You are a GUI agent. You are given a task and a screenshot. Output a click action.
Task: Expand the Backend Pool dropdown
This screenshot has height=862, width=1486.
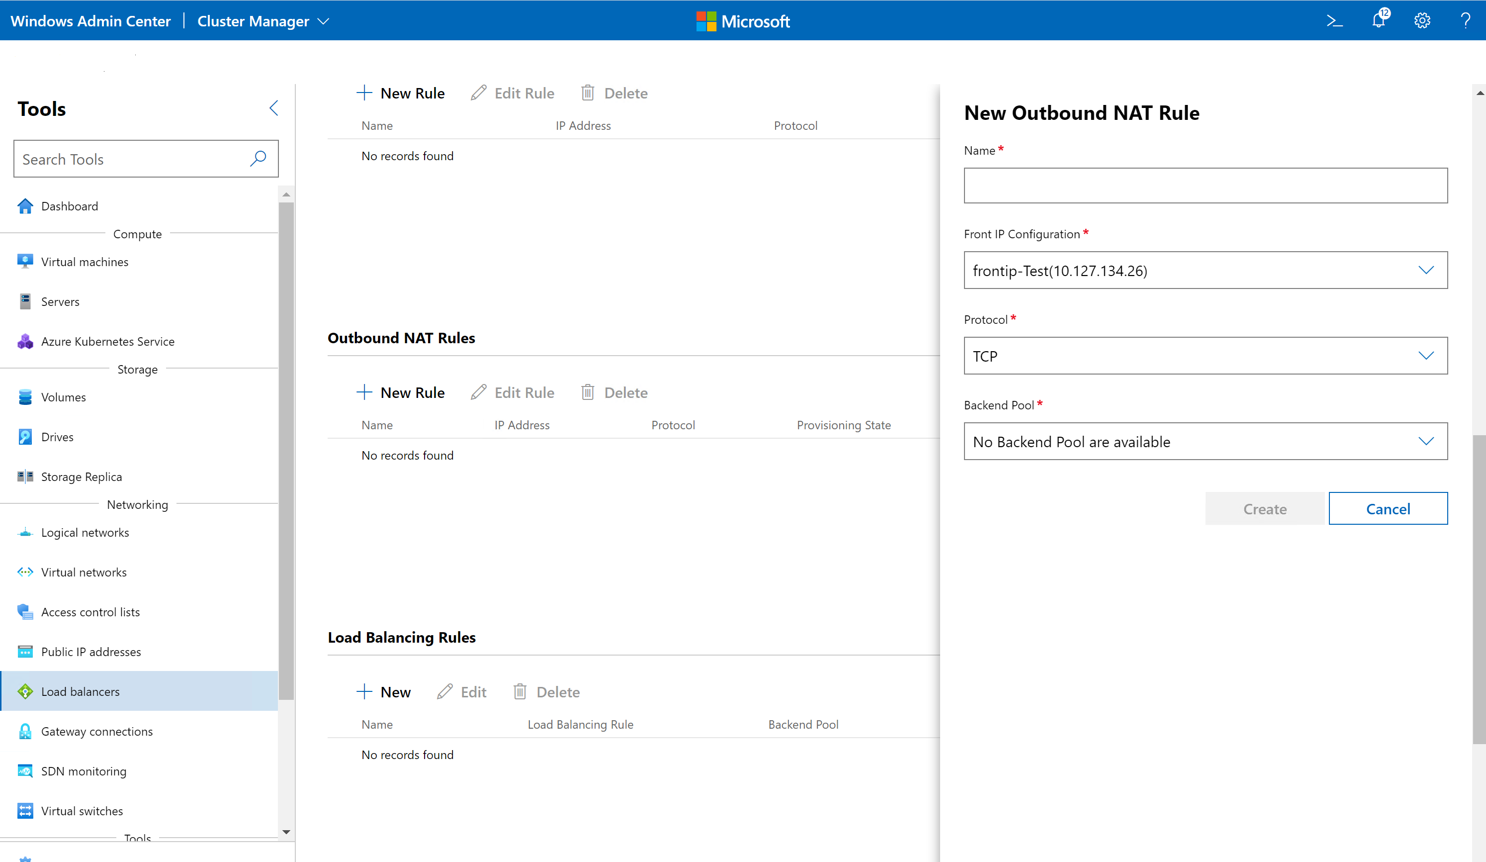1205,441
